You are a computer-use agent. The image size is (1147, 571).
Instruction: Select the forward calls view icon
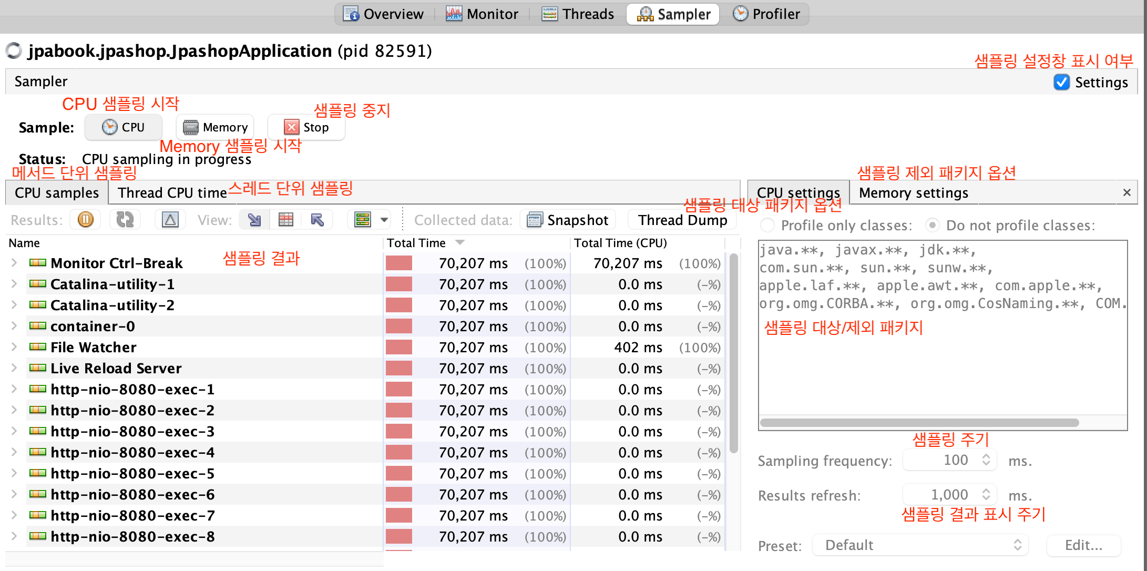[x=254, y=219]
